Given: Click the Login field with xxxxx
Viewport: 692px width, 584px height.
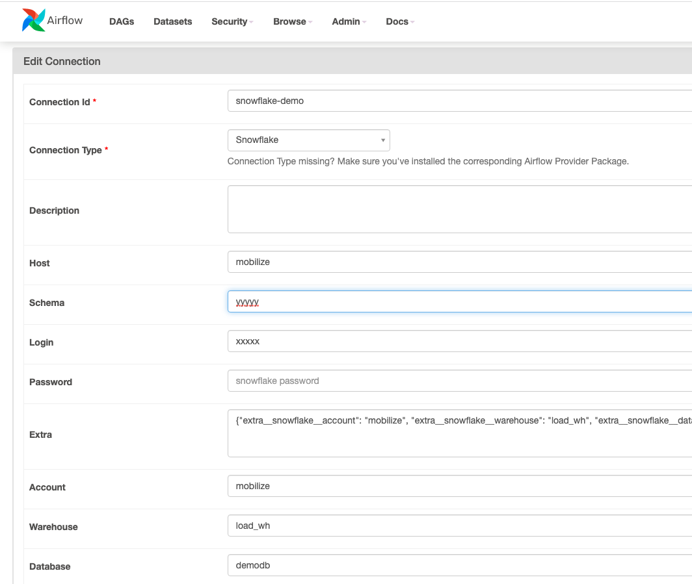Looking at the screenshot, I should (x=460, y=341).
